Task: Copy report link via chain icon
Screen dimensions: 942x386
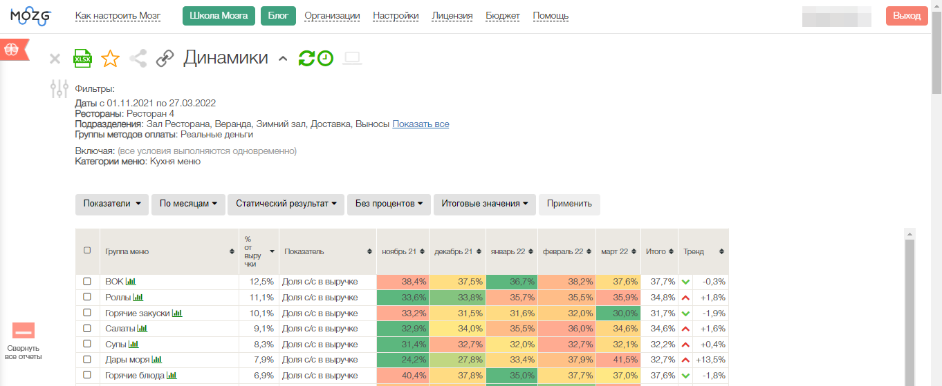Action: [165, 59]
